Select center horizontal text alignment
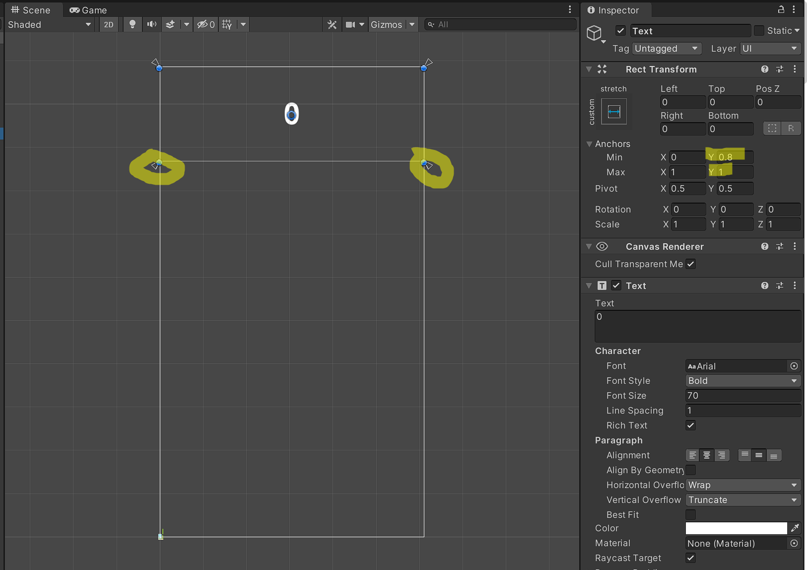 [x=707, y=455]
